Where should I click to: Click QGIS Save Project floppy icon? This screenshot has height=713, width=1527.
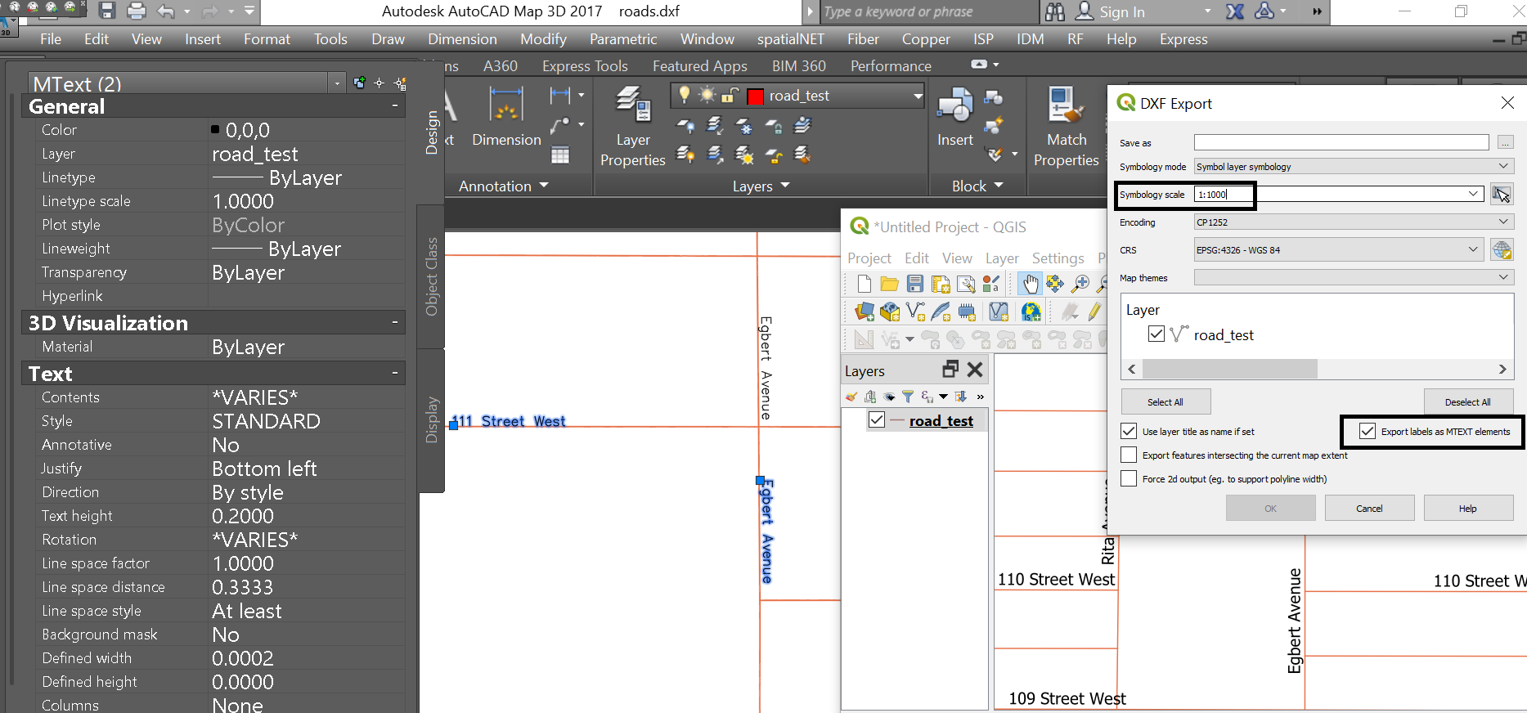click(x=915, y=284)
